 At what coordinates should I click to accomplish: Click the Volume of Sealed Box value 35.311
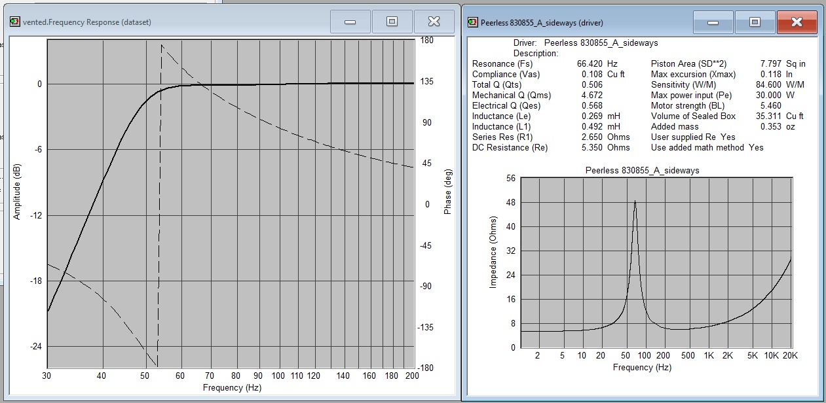click(x=768, y=116)
